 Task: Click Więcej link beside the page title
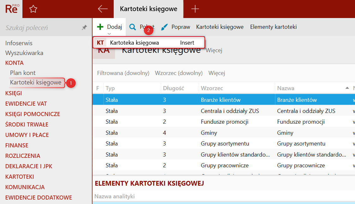(214, 50)
